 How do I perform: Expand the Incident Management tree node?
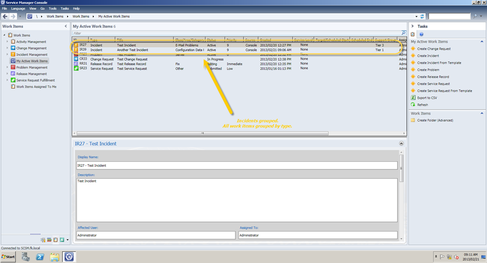coord(7,55)
